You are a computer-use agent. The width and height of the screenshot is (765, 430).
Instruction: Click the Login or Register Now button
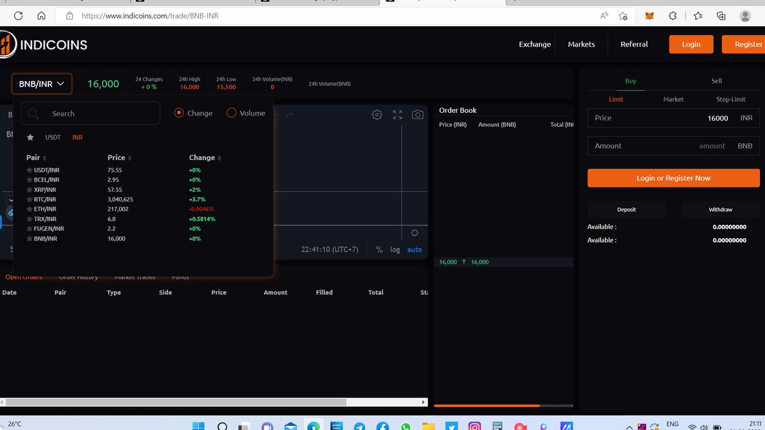click(x=673, y=178)
